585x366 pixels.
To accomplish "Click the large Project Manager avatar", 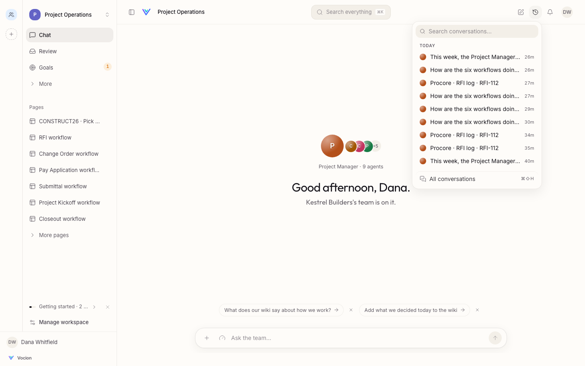I will 332,146.
